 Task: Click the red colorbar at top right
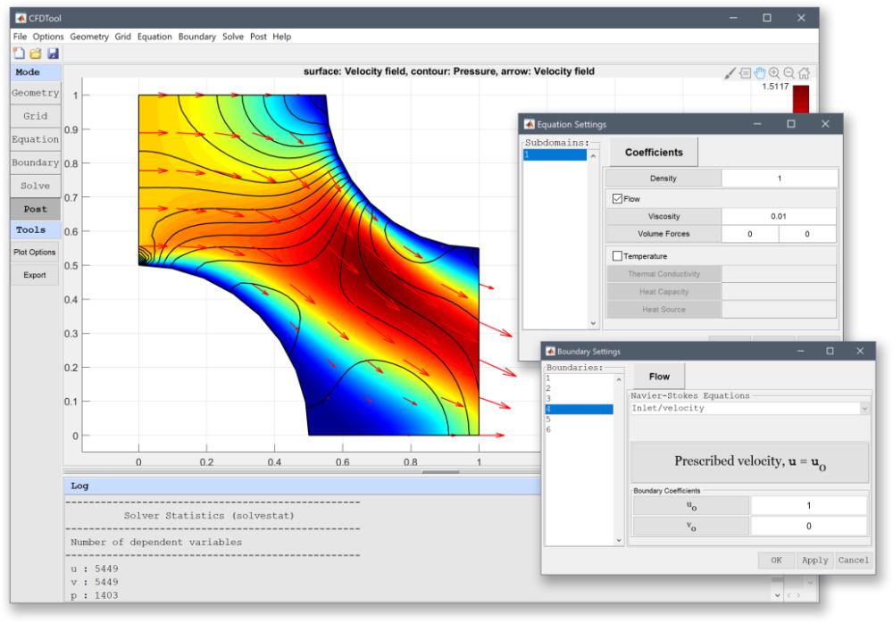click(x=801, y=99)
